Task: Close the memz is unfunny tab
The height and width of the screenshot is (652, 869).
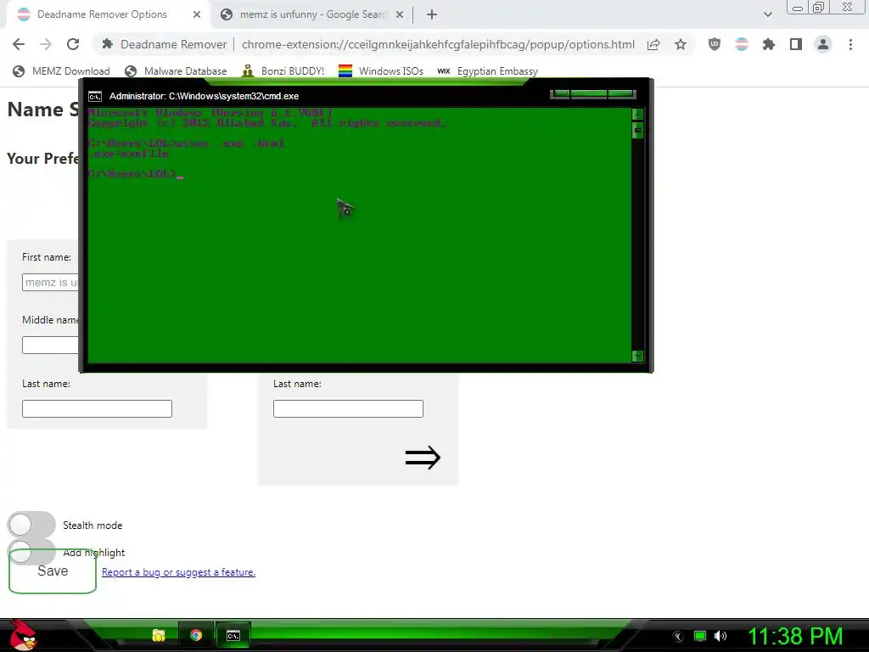Action: 400,14
